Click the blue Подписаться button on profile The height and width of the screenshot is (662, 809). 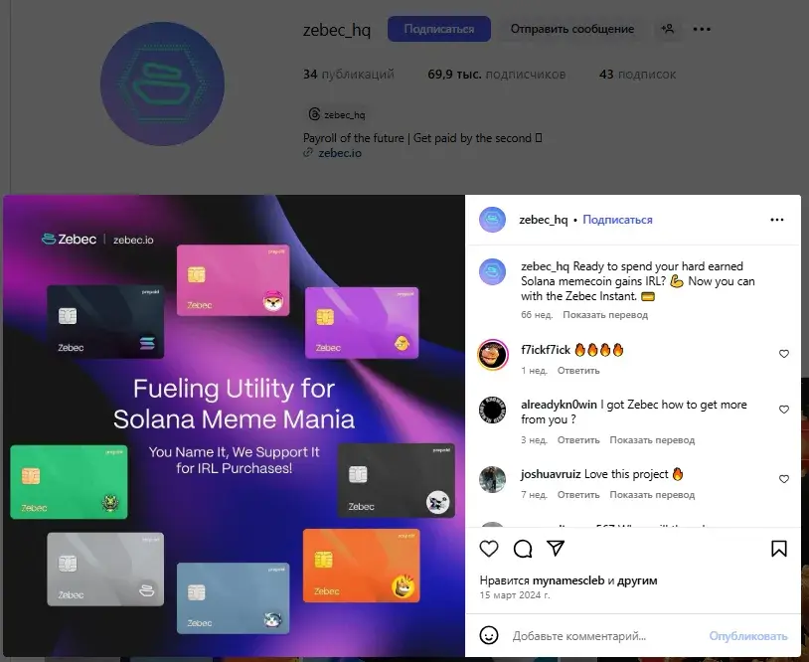click(x=439, y=29)
